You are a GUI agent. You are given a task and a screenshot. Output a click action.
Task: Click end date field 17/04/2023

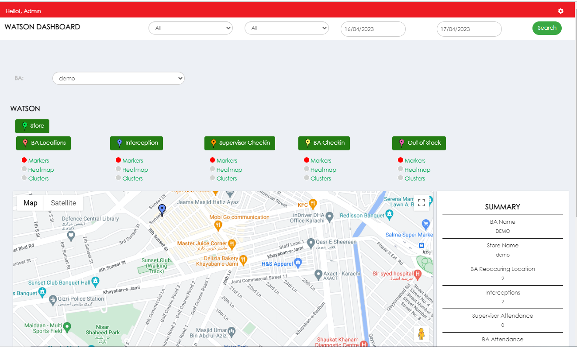469,29
